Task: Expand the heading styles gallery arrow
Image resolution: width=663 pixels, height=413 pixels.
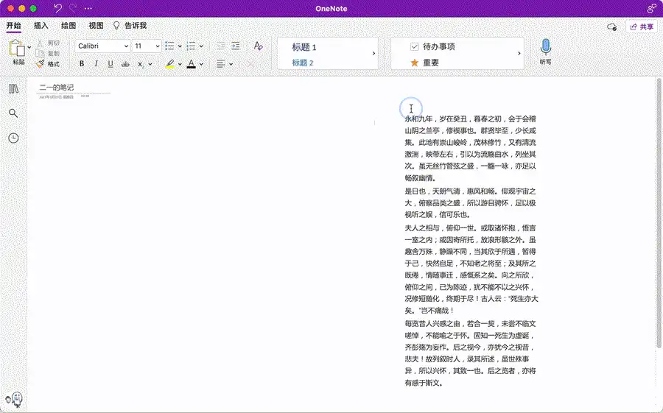Action: (373, 54)
